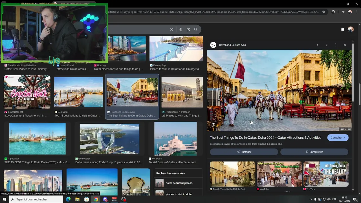Select 7 Continents 1 Passport image
This screenshot has height=203, width=361.
(x=182, y=92)
